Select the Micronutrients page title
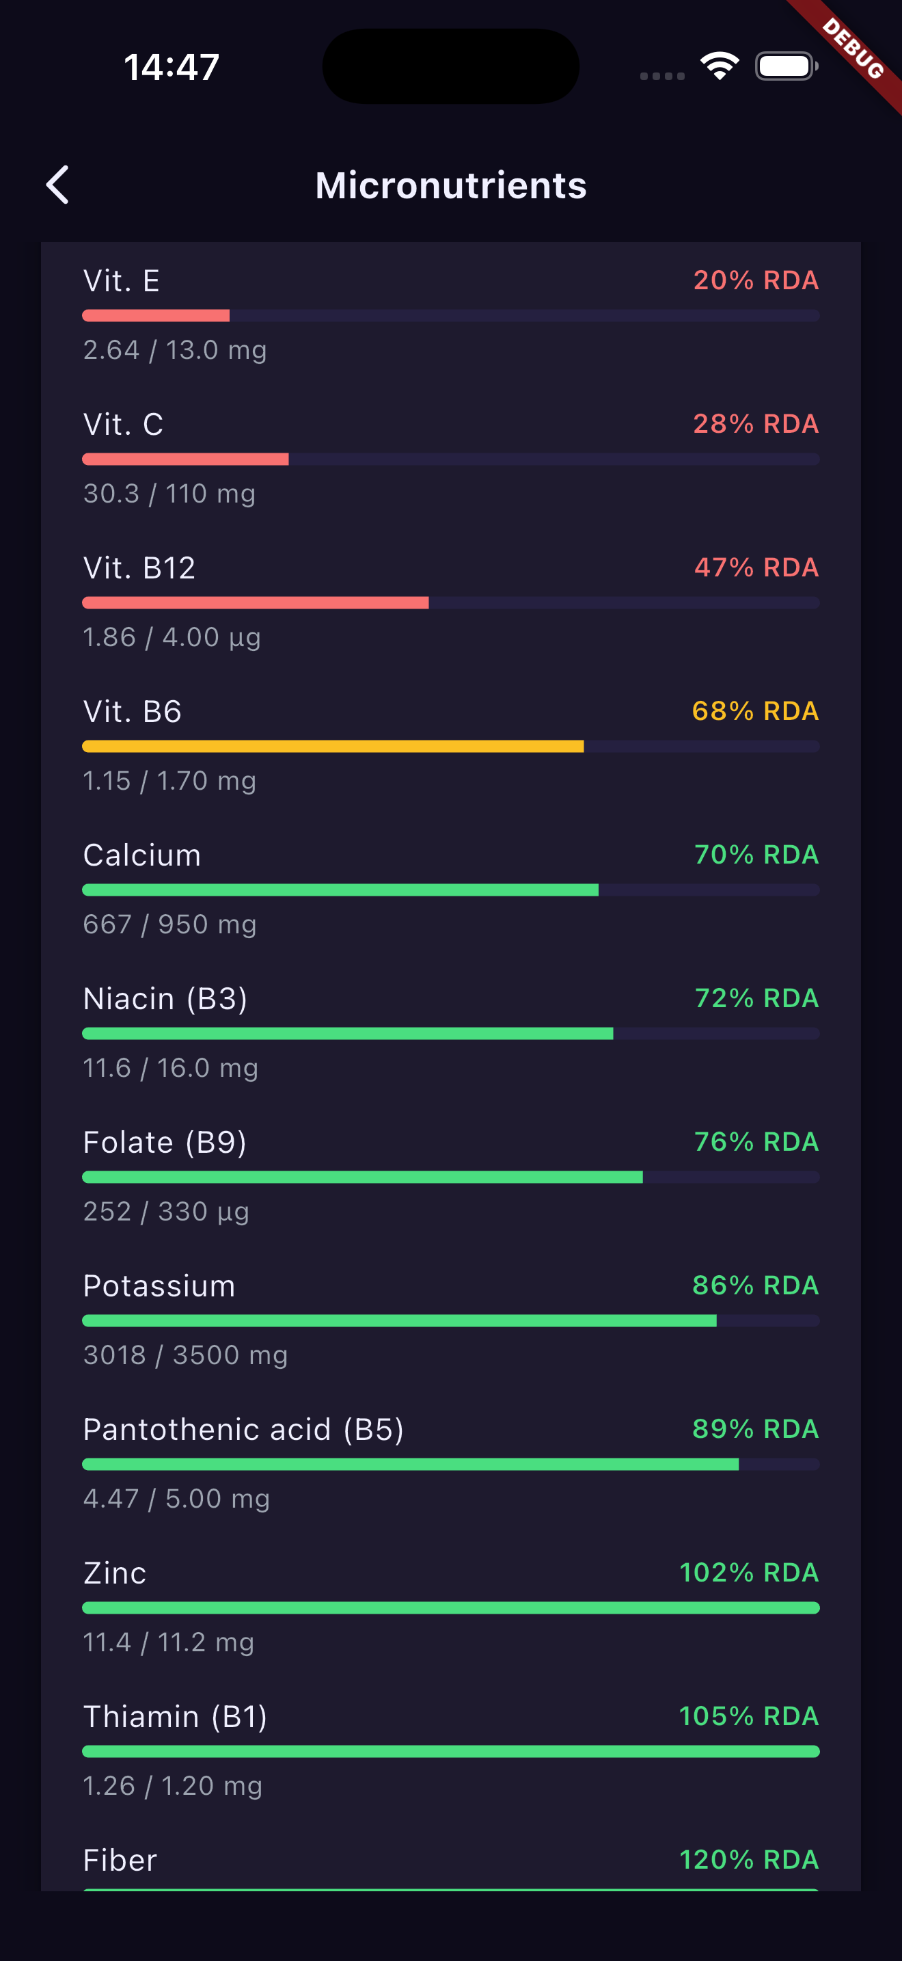The width and height of the screenshot is (902, 1961). [x=451, y=185]
